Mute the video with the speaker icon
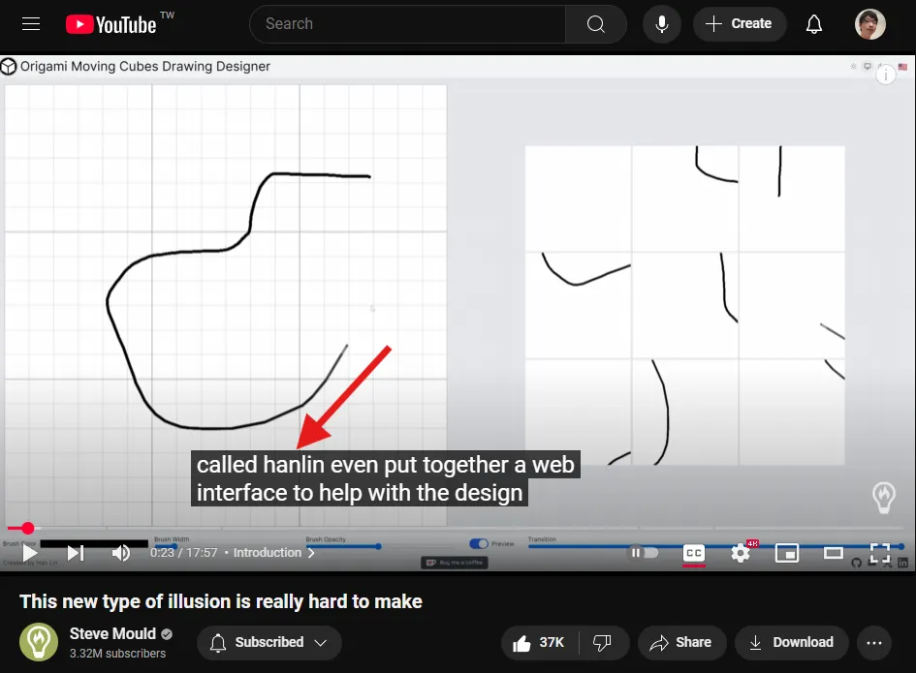 click(119, 553)
